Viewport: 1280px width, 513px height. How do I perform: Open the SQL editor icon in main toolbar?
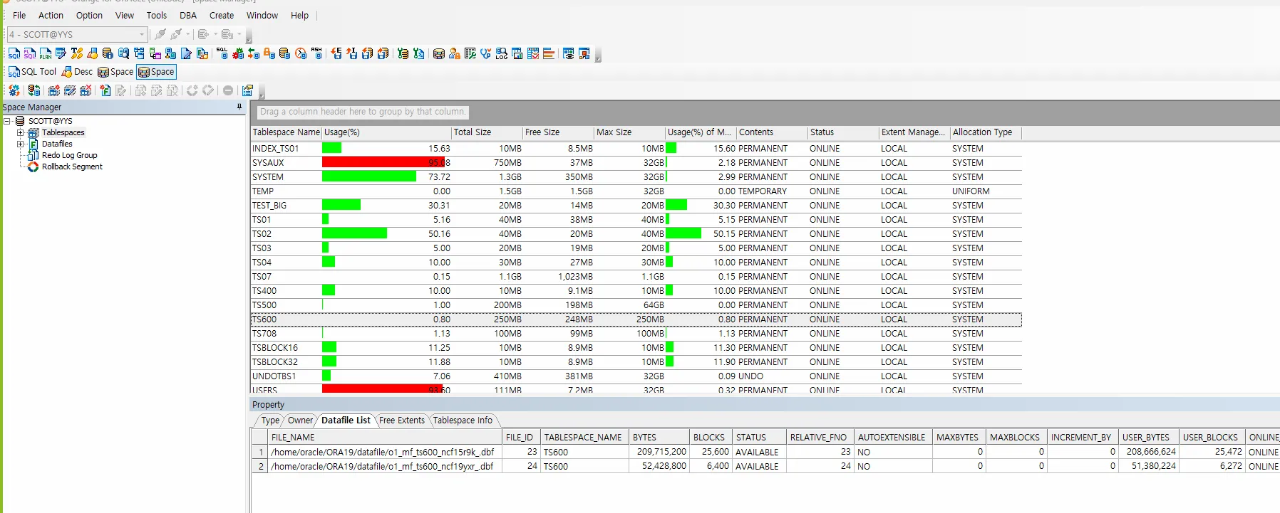pos(14,53)
